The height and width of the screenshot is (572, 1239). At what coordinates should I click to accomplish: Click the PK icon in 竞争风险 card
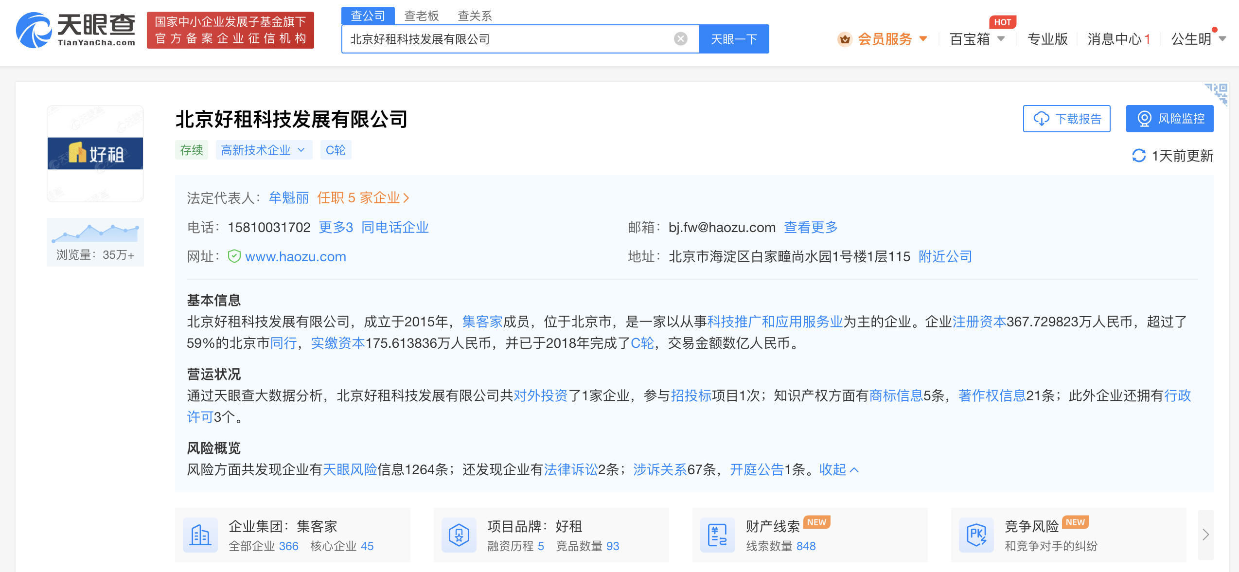tap(976, 535)
